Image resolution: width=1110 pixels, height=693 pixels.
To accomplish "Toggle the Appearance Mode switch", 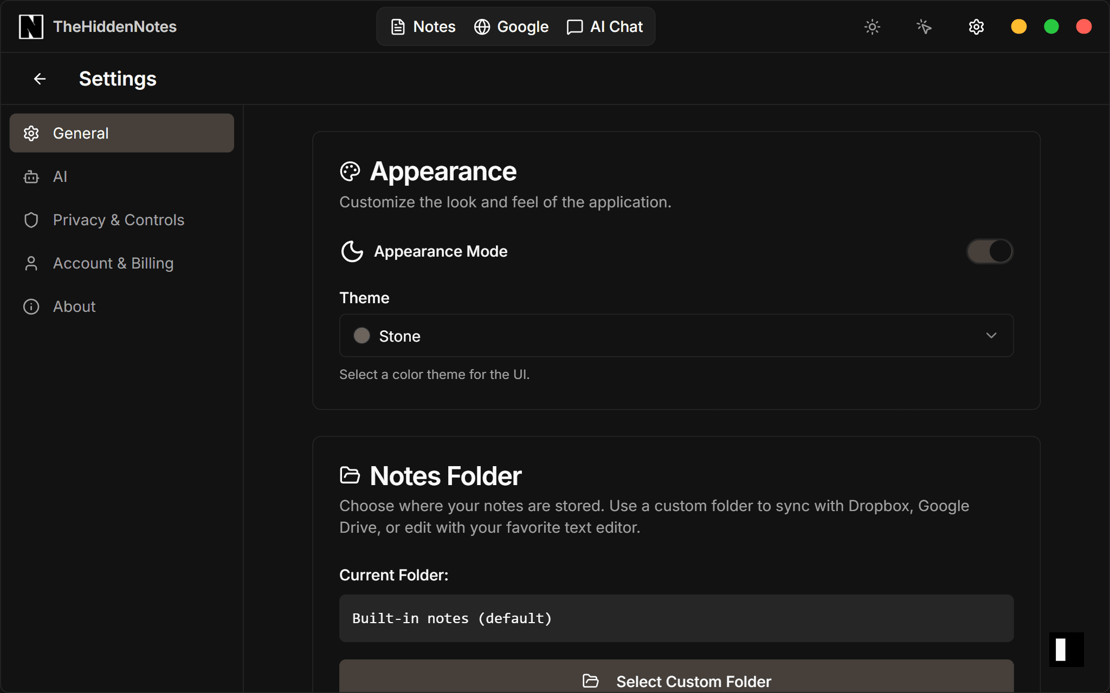I will coord(990,251).
